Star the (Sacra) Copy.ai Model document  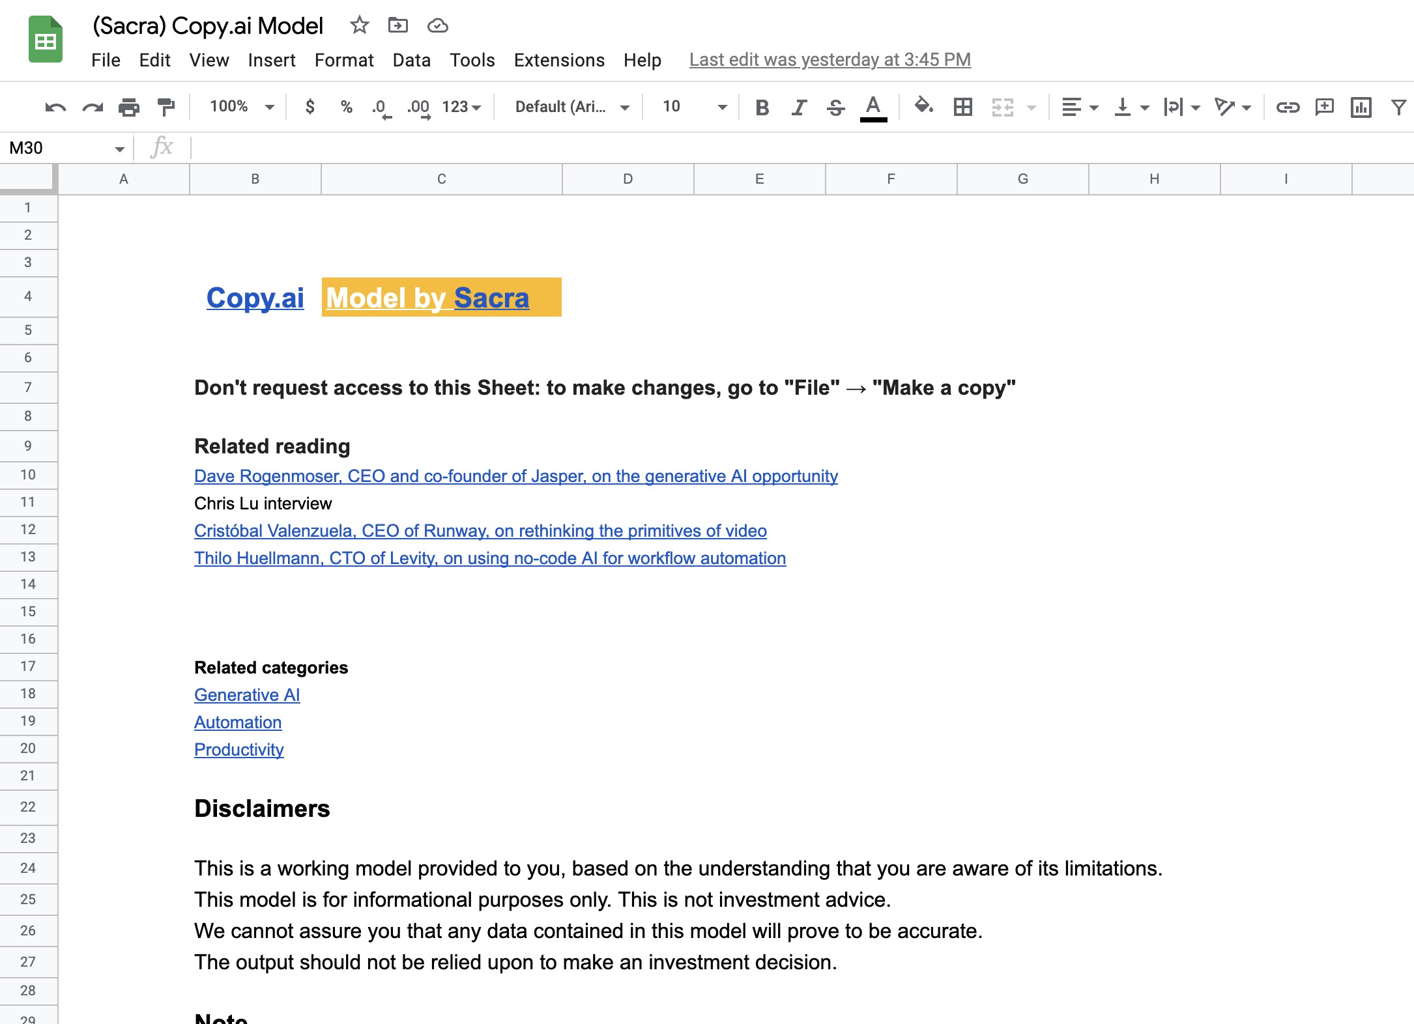(x=359, y=25)
